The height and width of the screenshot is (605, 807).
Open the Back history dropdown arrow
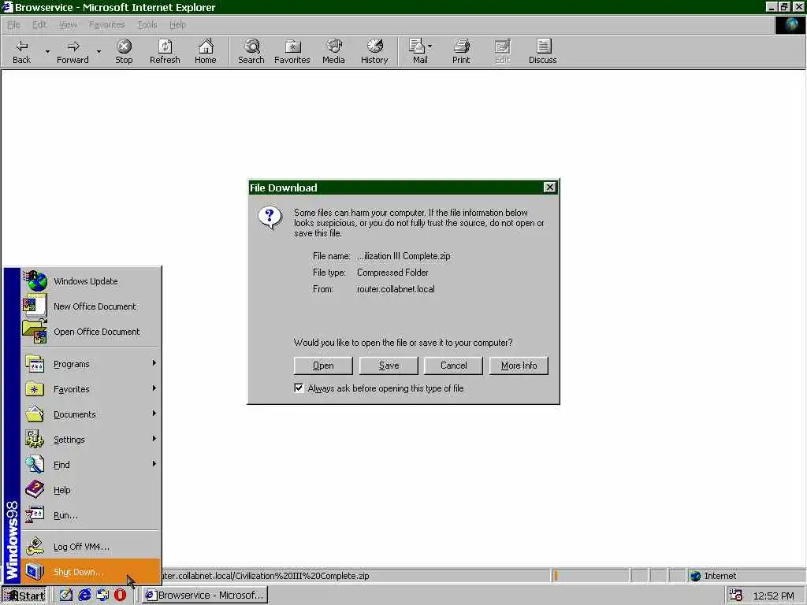(x=47, y=51)
